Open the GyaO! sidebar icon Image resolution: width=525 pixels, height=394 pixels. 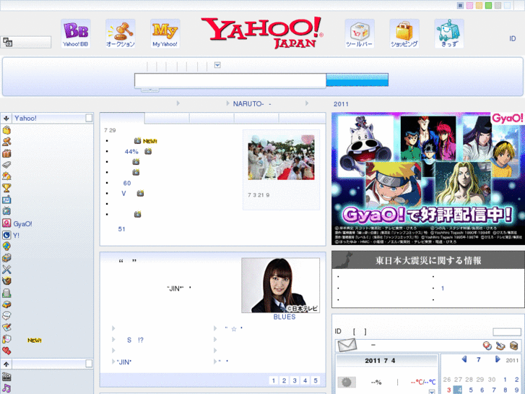coord(6,224)
